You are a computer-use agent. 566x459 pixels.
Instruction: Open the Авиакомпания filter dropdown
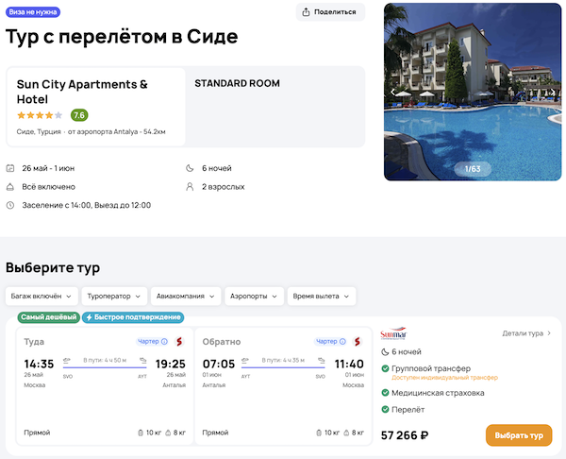point(185,296)
